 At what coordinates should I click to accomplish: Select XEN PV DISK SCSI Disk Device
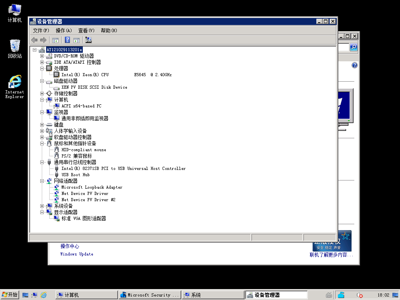[94, 87]
